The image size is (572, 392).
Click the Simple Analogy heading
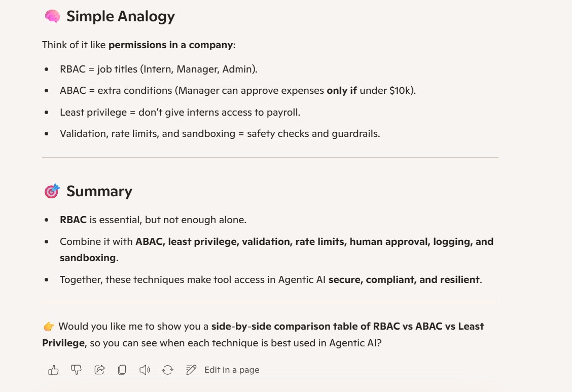(120, 16)
